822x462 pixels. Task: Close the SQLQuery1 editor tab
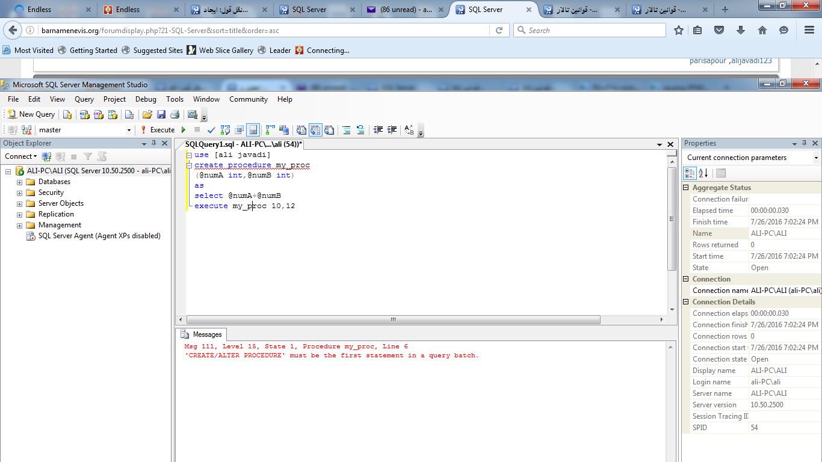670,144
